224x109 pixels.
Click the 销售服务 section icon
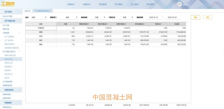tap(2, 103)
